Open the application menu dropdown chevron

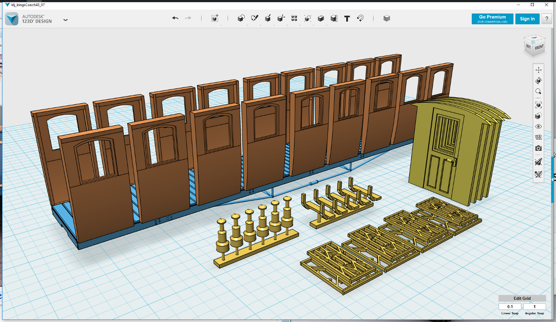point(66,20)
